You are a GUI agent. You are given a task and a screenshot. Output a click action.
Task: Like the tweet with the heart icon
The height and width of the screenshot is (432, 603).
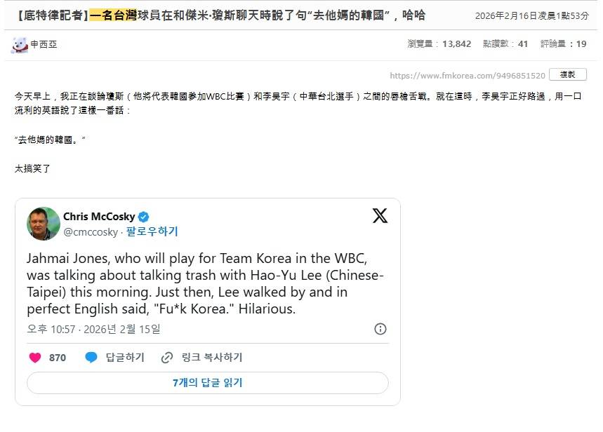point(35,358)
